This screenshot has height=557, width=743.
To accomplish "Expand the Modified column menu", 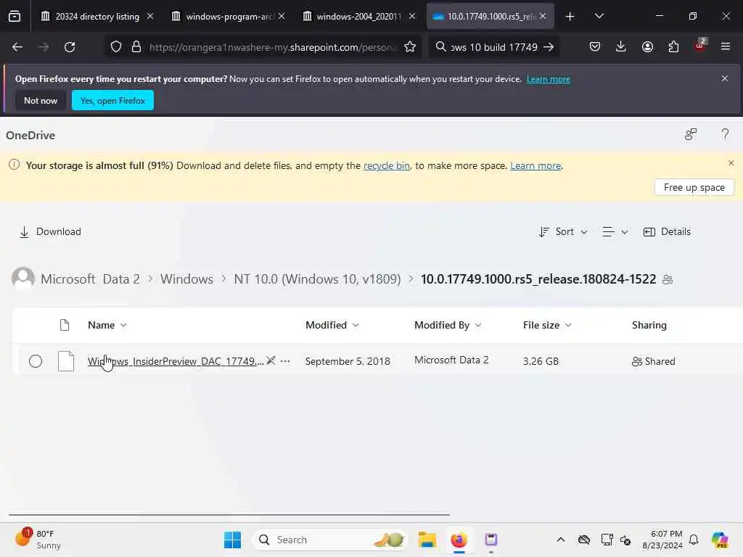I will pyautogui.click(x=356, y=326).
